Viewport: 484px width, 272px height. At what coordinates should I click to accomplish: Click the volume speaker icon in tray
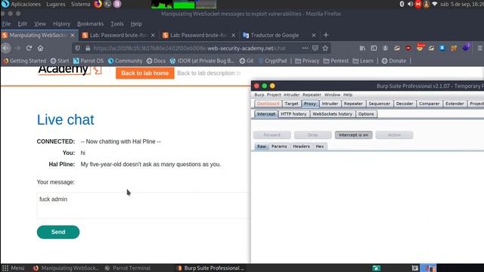coord(410,4)
